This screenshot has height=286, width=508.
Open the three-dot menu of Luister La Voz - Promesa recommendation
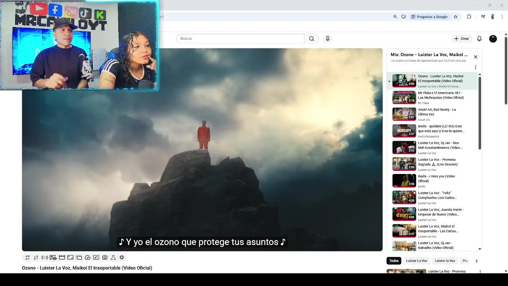pos(480,272)
